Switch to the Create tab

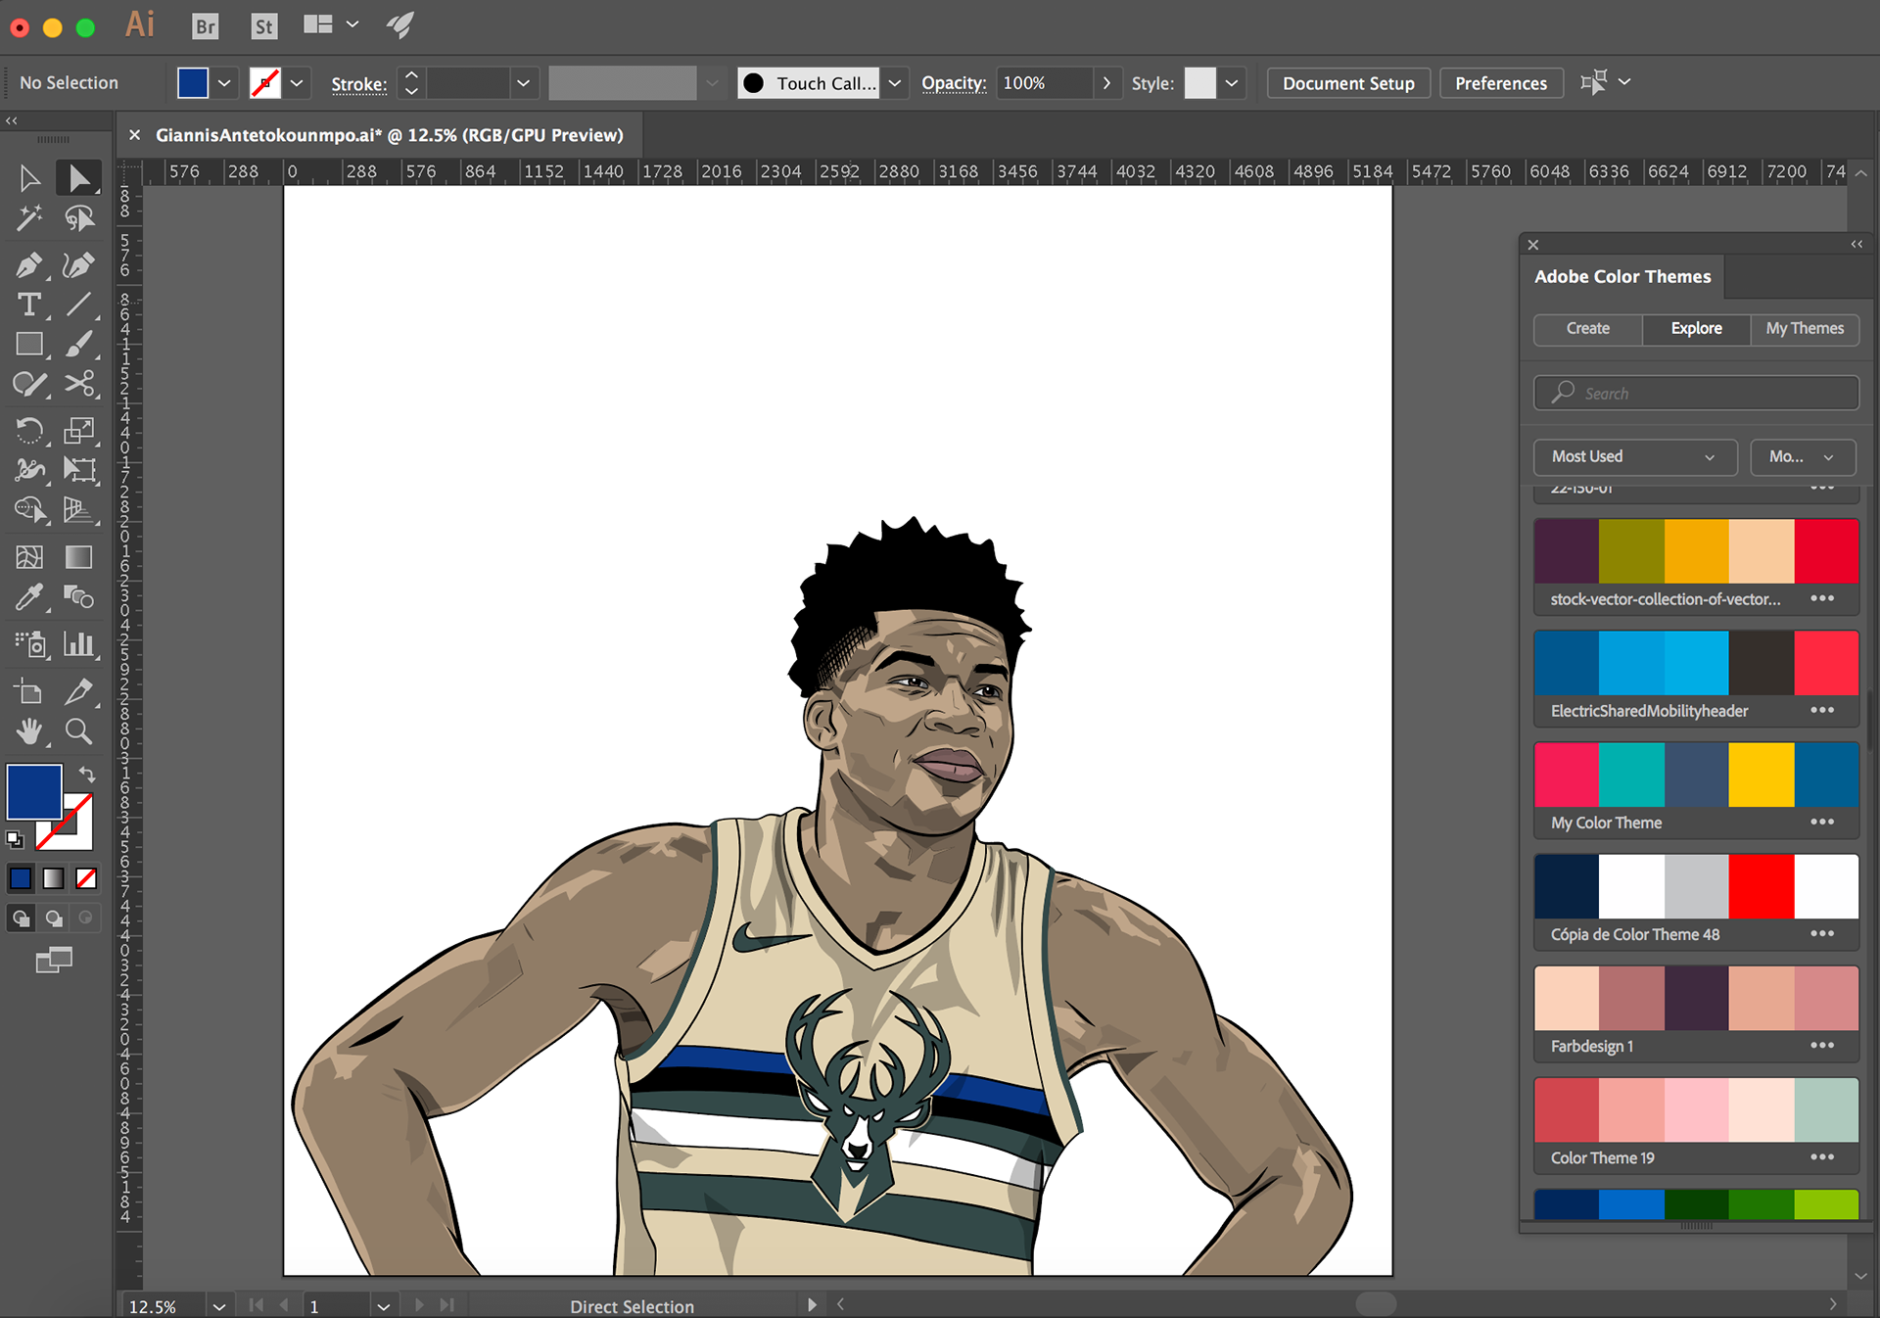1587,329
